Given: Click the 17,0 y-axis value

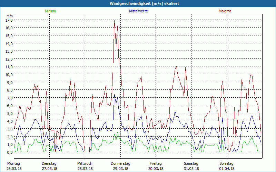Looking at the screenshot, I should pos(10,20).
